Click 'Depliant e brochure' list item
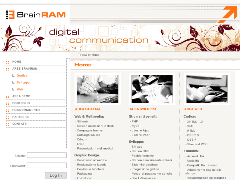240x180 pixels. click(x=90, y=169)
